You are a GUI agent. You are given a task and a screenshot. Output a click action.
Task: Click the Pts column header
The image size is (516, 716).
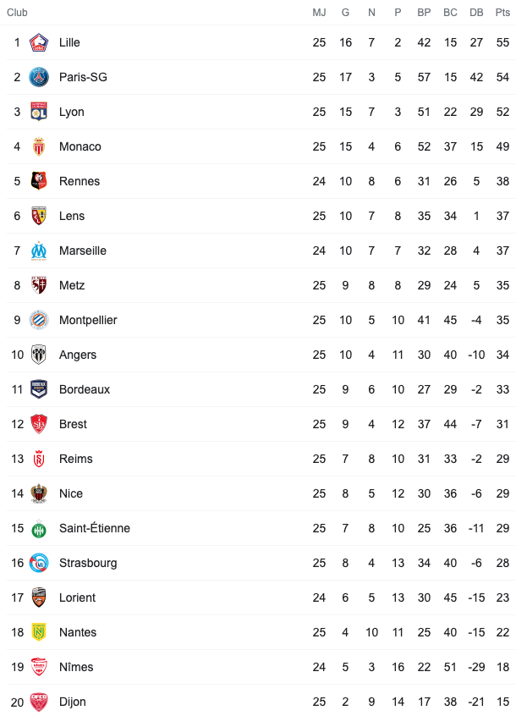(x=502, y=13)
